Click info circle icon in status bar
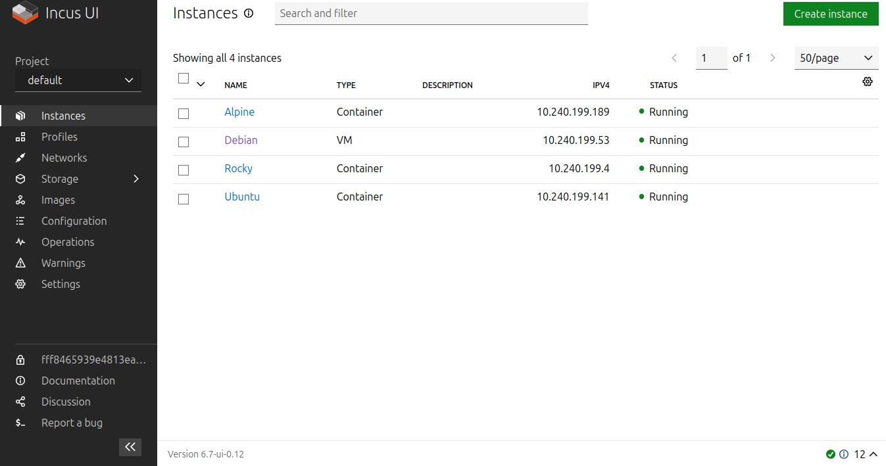The image size is (886, 466). (x=844, y=454)
